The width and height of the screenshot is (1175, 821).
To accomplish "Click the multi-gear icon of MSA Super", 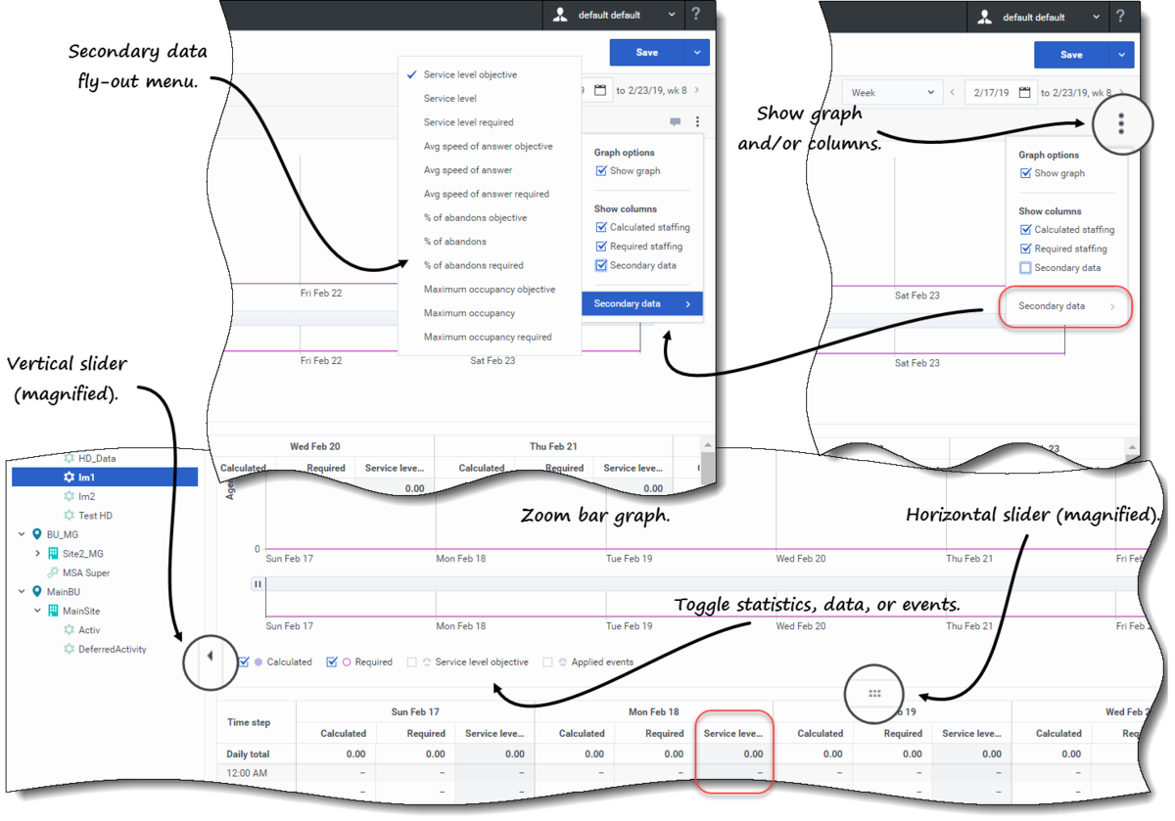I will tap(53, 573).
